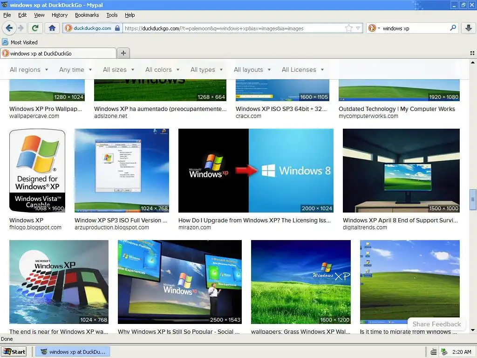Viewport: 477px width, 358px height.
Task: Click the scrollbar down arrow
Action: [472, 330]
